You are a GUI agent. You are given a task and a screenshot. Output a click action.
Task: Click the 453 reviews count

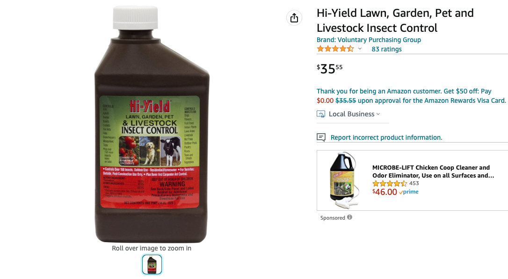click(x=414, y=183)
